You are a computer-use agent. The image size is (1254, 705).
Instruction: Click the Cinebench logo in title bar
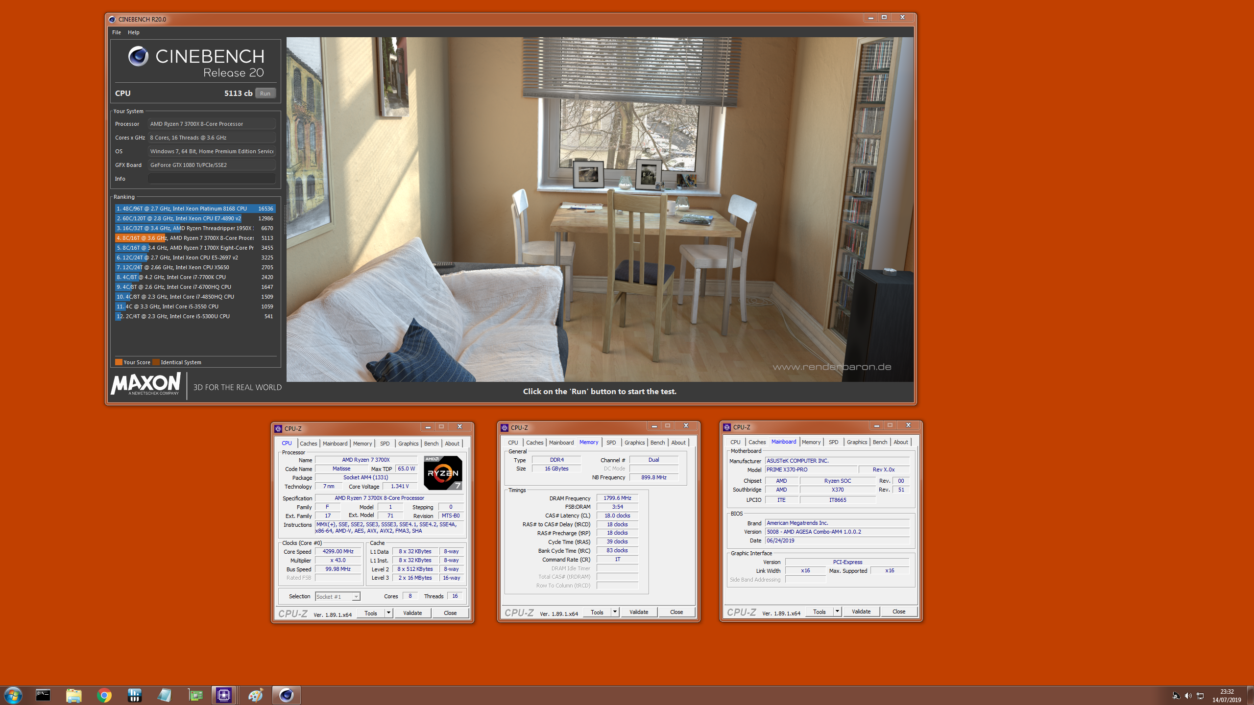point(112,19)
